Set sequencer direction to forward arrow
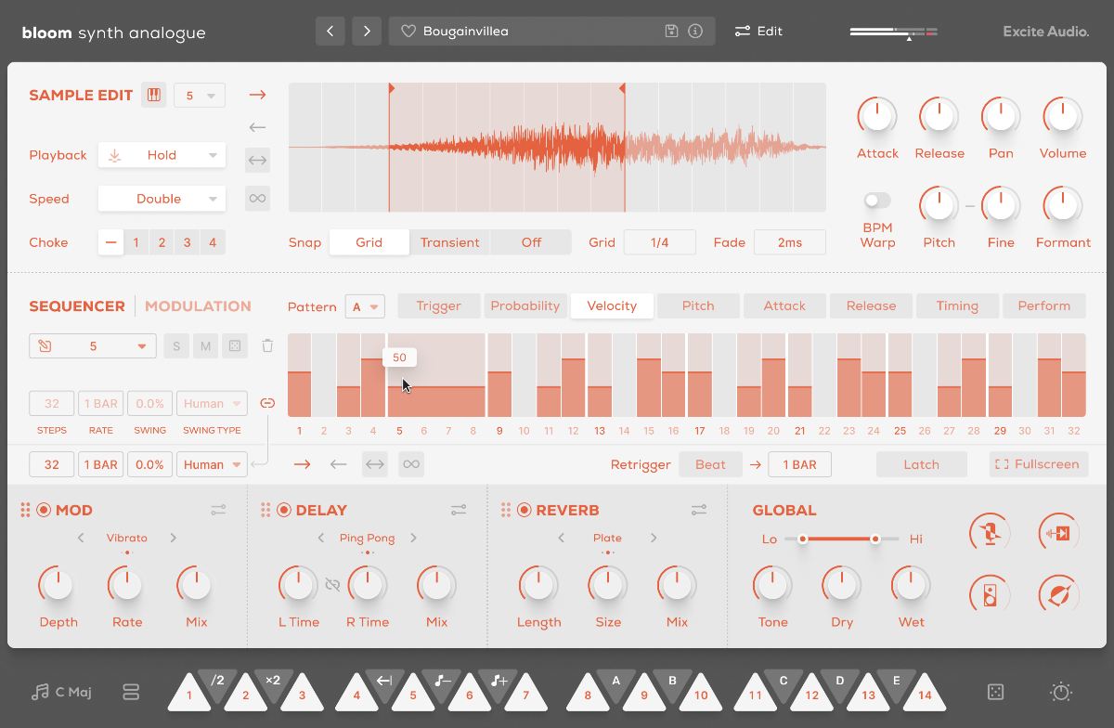The image size is (1114, 728). (302, 464)
